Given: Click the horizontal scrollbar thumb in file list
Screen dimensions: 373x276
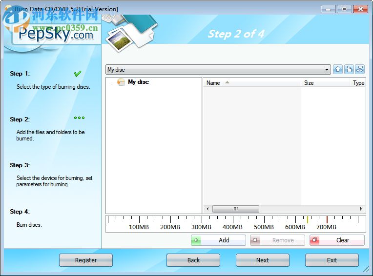Looking at the screenshot, I should pos(235,209).
